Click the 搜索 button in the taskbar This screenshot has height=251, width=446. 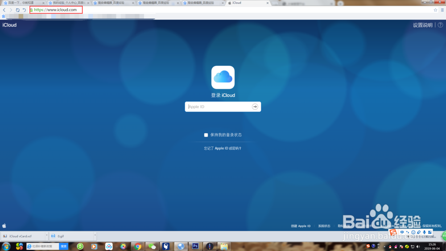(x=64, y=246)
